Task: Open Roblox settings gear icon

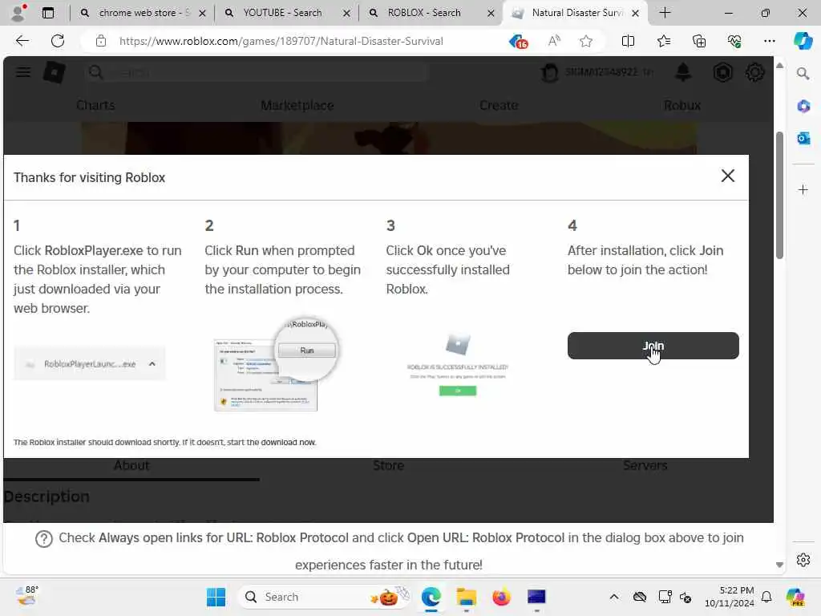Action: [x=754, y=71]
